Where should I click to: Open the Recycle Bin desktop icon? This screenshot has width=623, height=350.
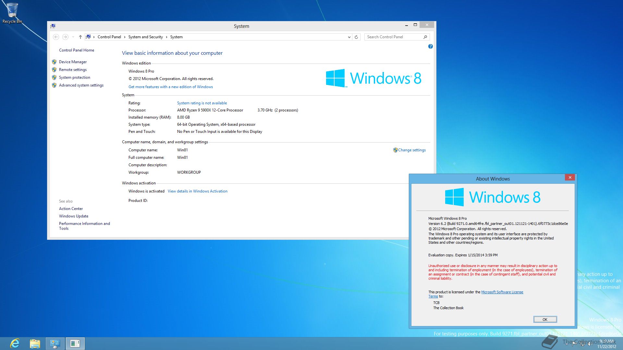12,13
